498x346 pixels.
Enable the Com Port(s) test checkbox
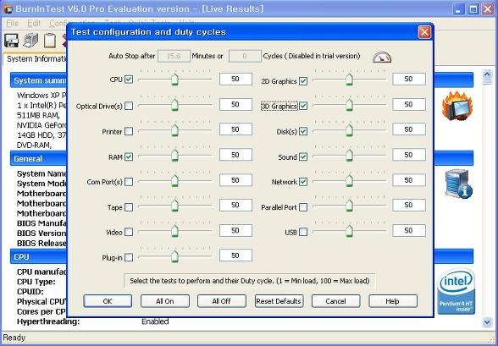click(129, 182)
